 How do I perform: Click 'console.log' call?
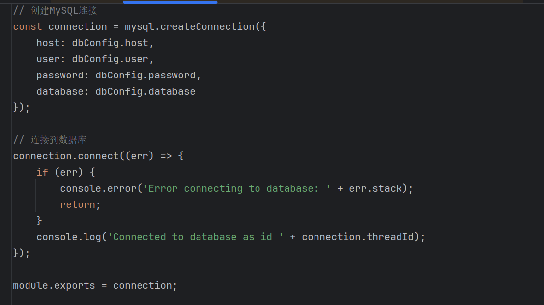click(x=68, y=237)
